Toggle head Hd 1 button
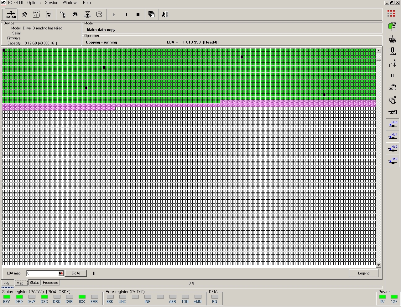This screenshot has width=401, height=307. click(x=392, y=136)
